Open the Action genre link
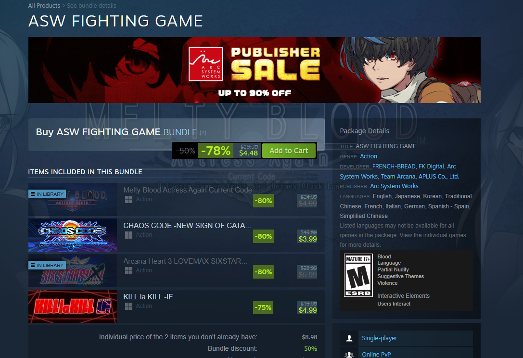The width and height of the screenshot is (523, 358). 369,156
